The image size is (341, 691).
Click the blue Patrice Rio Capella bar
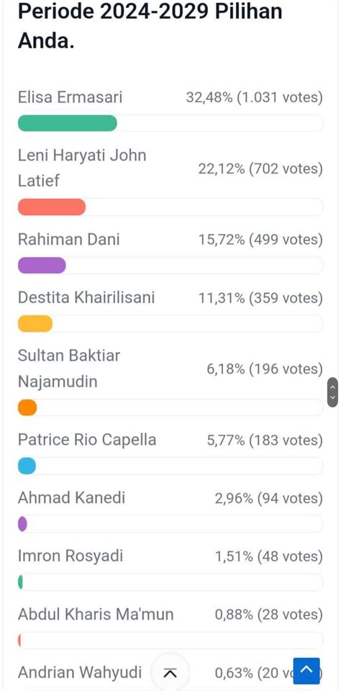pyautogui.click(x=27, y=466)
